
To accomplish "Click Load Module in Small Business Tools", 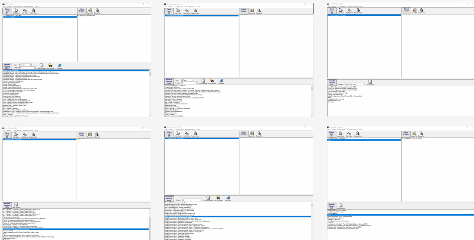I will (203, 81).
